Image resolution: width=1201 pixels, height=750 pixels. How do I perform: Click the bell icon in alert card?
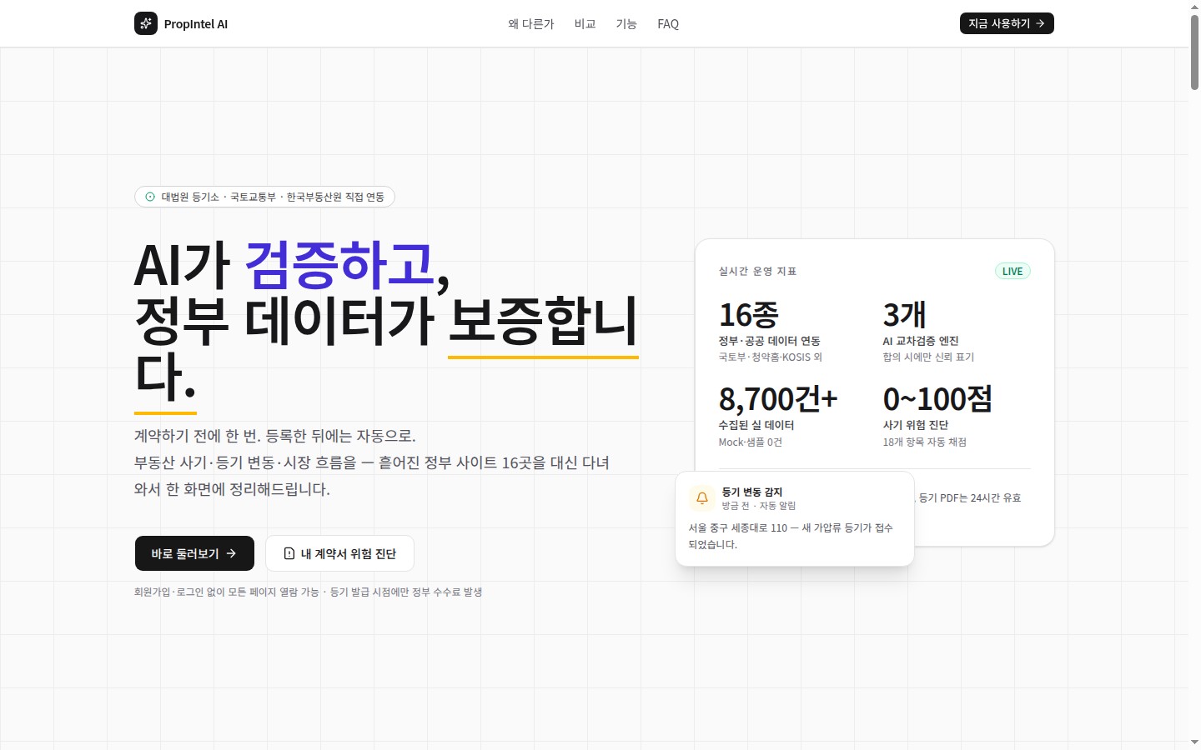(702, 498)
